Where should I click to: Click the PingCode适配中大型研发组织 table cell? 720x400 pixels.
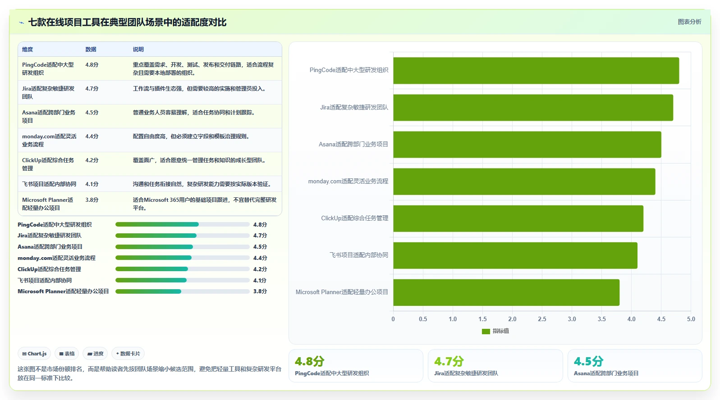[49, 69]
